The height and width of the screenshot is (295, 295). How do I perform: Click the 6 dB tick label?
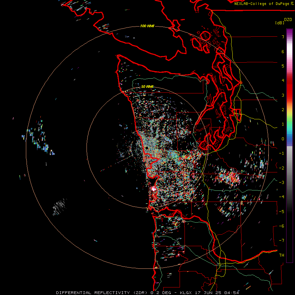(x=283, y=51)
